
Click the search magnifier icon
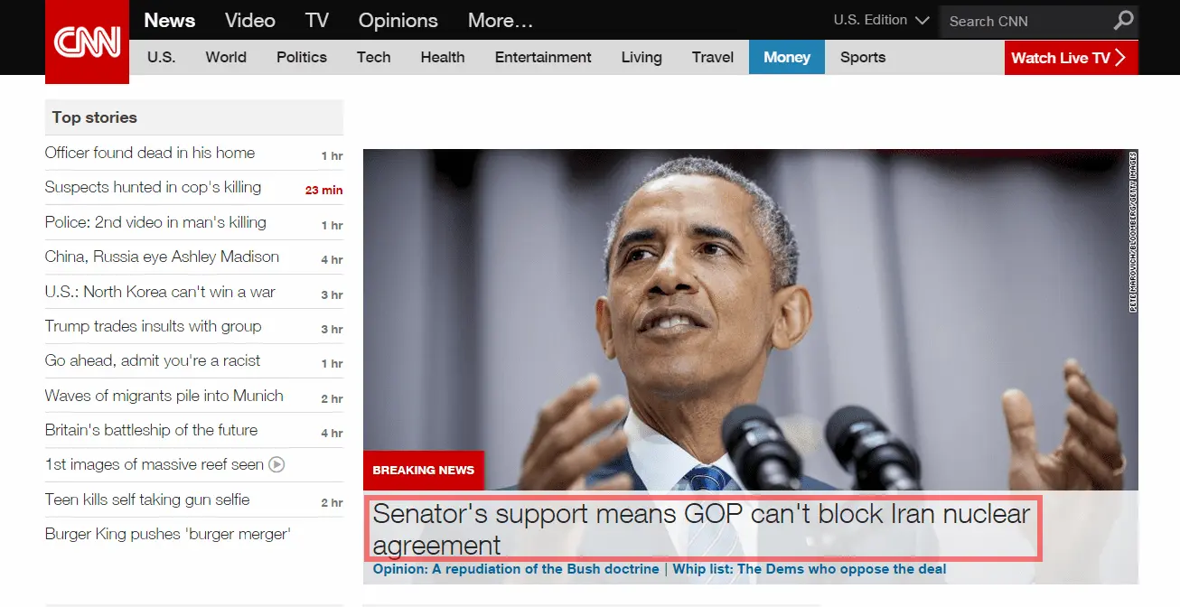[1123, 20]
